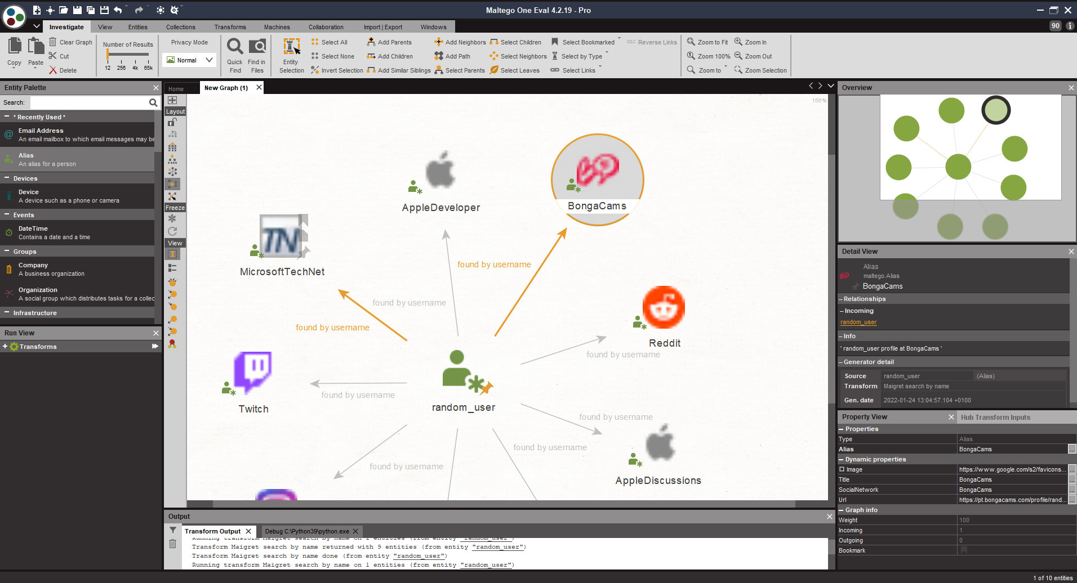
Task: Open the View ribbon tab
Action: pyautogui.click(x=105, y=27)
